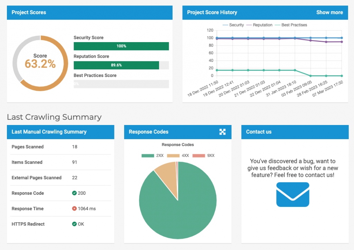Click the empty Best Practices Score bar
354x250 pixels.
[121, 84]
